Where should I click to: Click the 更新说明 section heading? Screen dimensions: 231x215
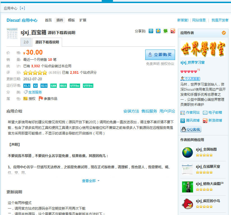coord(14,192)
